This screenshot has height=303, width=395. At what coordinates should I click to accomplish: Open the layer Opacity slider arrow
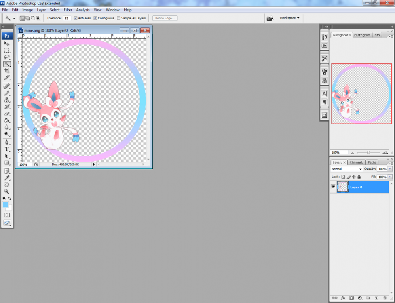pyautogui.click(x=390, y=169)
